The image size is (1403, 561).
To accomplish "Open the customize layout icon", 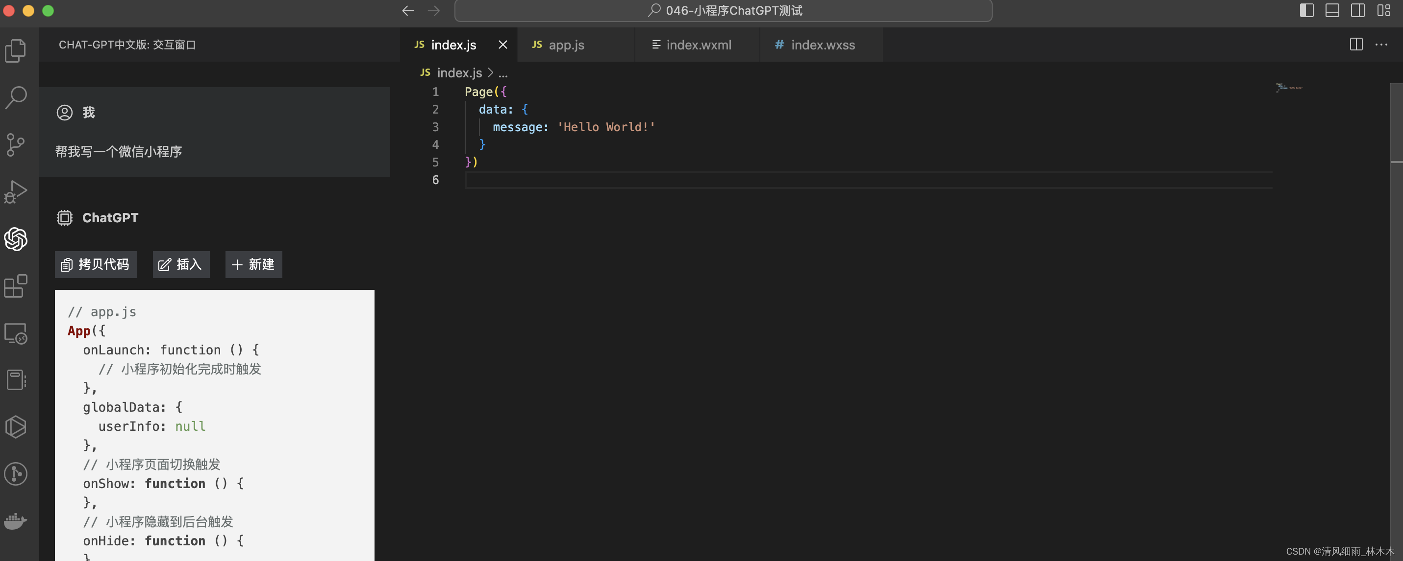I will (x=1383, y=10).
